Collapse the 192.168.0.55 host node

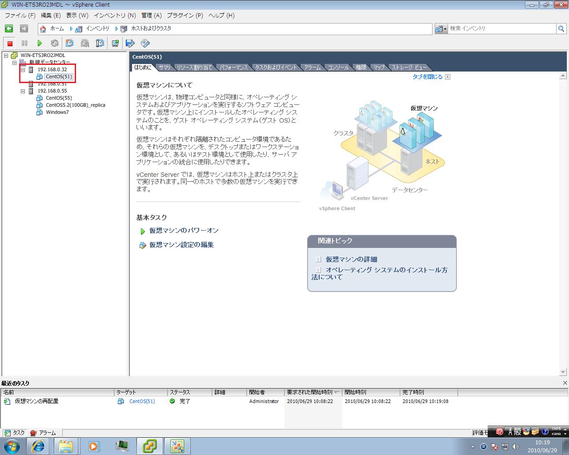[23, 91]
